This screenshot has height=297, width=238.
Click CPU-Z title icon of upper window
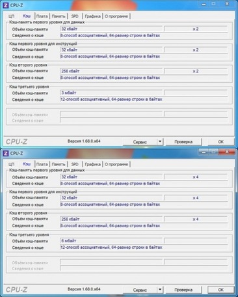click(x=6, y=5)
